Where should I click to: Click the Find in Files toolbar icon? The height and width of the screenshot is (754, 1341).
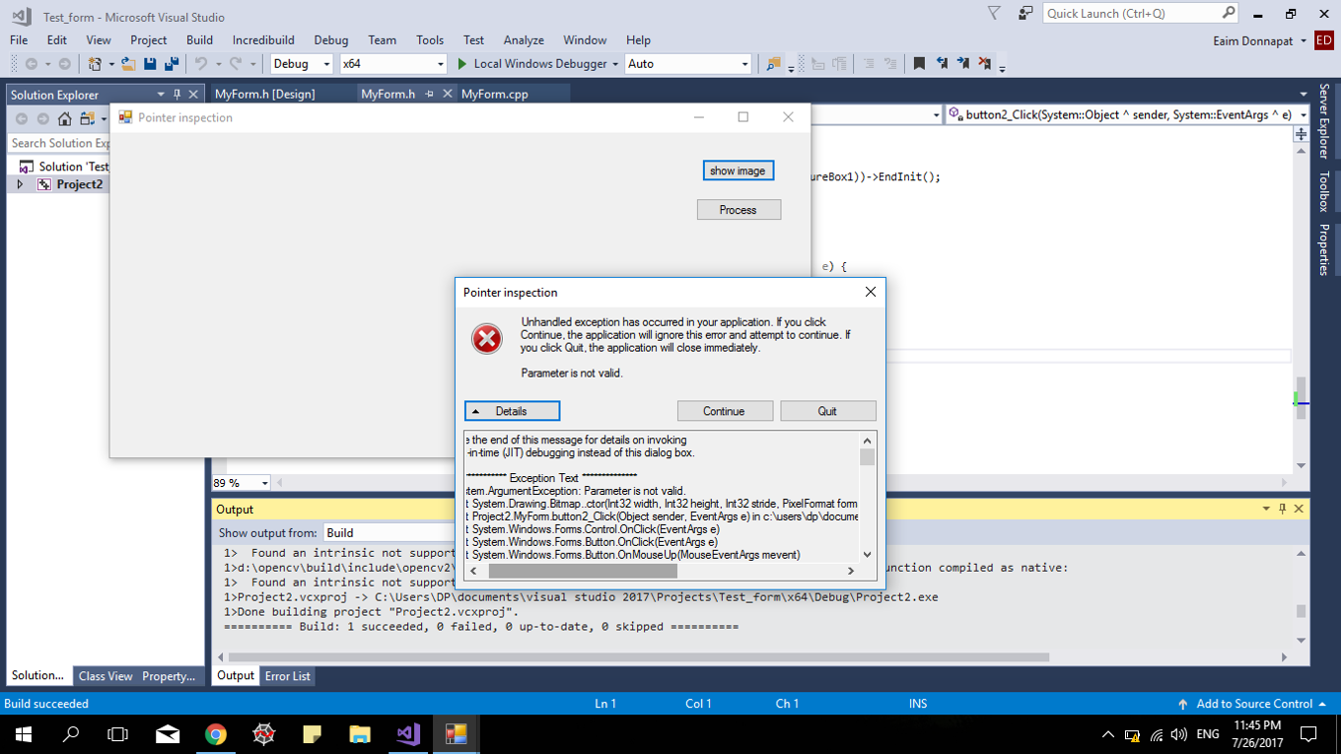click(774, 64)
